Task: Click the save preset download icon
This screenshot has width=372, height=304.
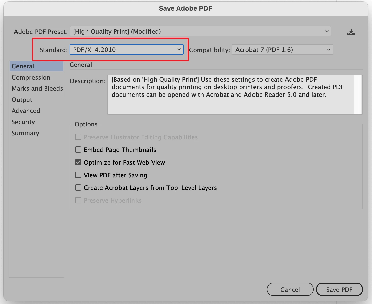Action: (x=351, y=32)
